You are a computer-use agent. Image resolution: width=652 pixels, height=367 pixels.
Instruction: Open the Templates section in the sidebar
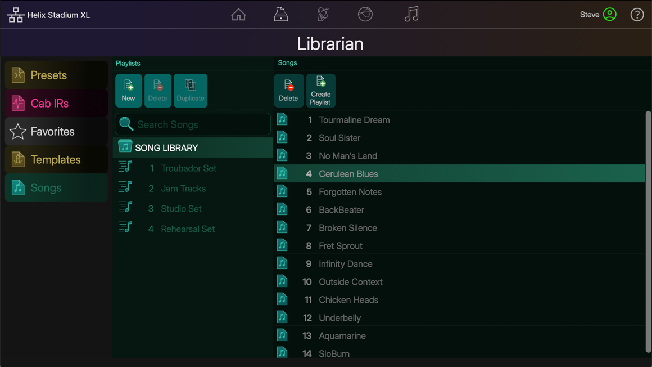click(56, 159)
